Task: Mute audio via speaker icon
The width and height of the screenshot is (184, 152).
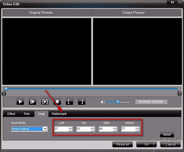Action: [102, 102]
